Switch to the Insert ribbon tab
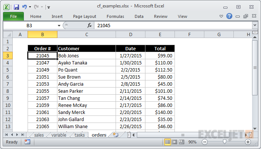 [x=57, y=16]
